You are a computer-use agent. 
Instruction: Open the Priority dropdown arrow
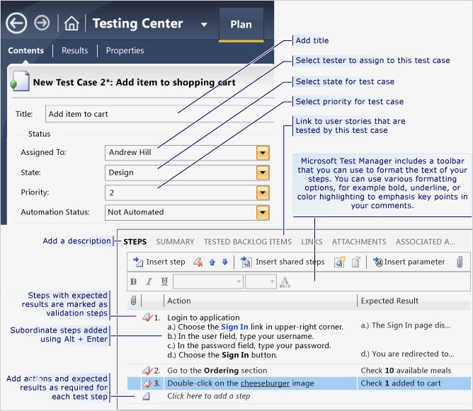[x=263, y=193]
